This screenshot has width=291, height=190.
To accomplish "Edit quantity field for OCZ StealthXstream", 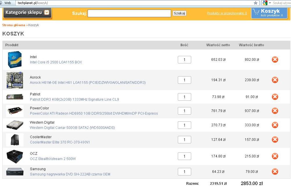I will click(184, 156).
